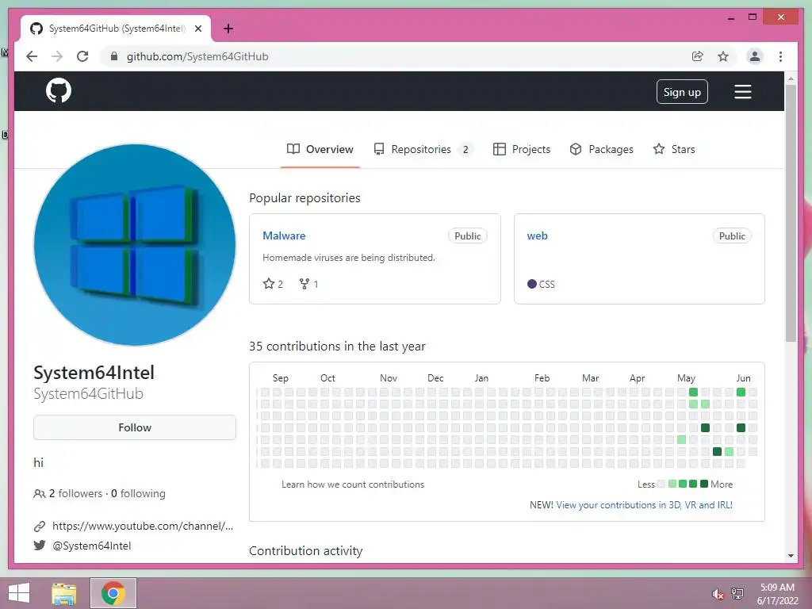Open the web repository link
Screen dimensions: 812x609
(x=537, y=236)
